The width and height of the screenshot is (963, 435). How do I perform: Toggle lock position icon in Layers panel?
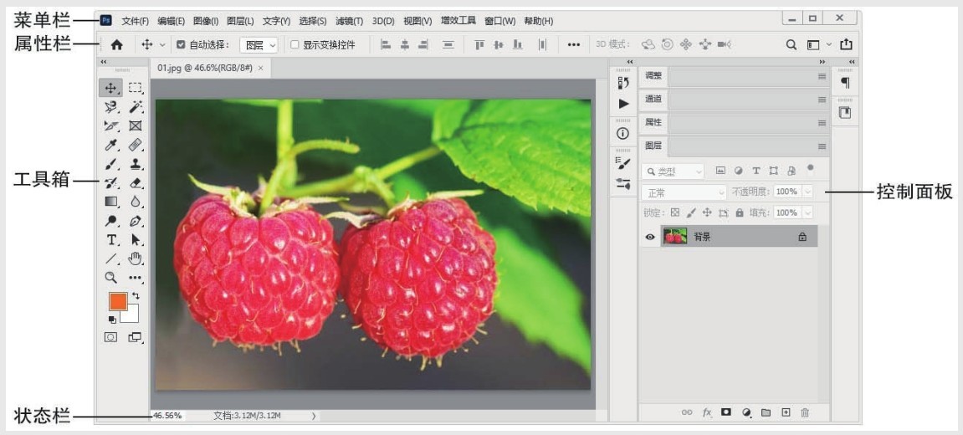[x=707, y=212]
